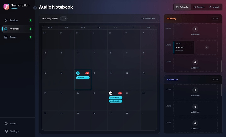This screenshot has width=226, height=137.
Task: Add a note at 14:00
Action: [x=195, y=125]
